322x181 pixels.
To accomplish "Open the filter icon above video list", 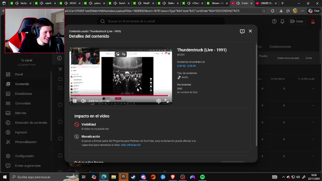I will pyautogui.click(x=60, y=69).
